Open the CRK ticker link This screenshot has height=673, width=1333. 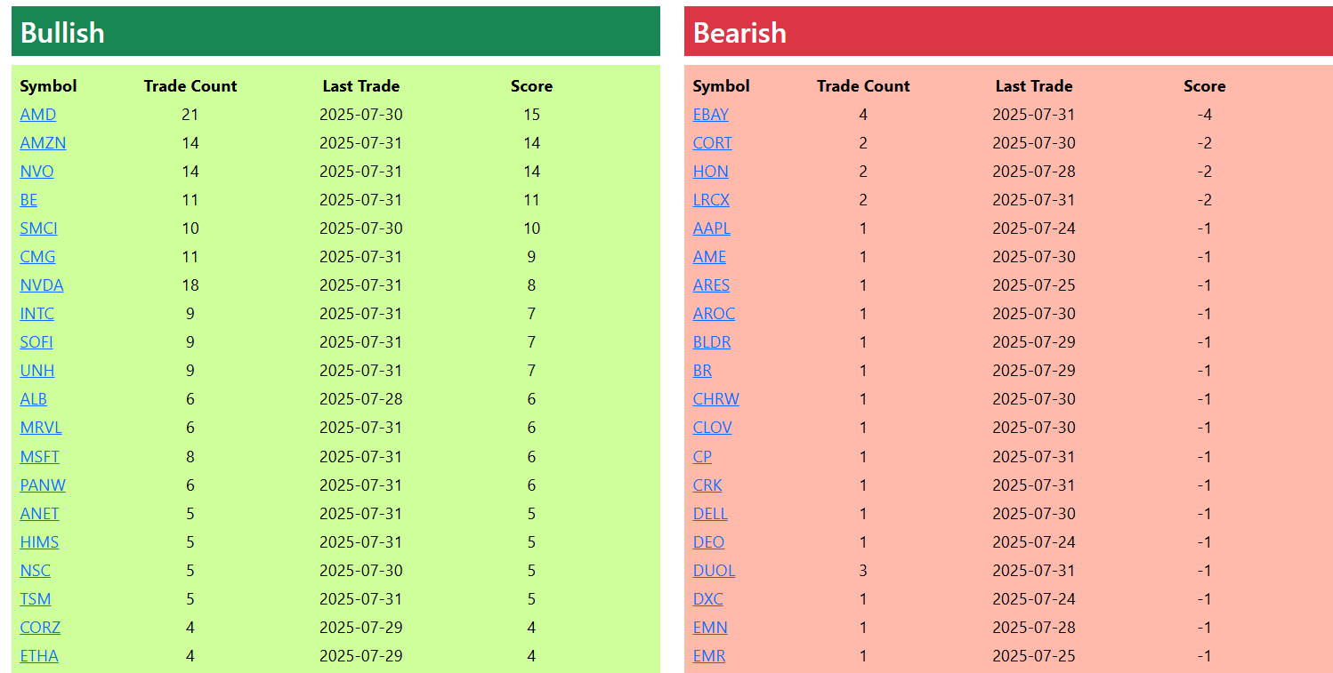point(707,485)
